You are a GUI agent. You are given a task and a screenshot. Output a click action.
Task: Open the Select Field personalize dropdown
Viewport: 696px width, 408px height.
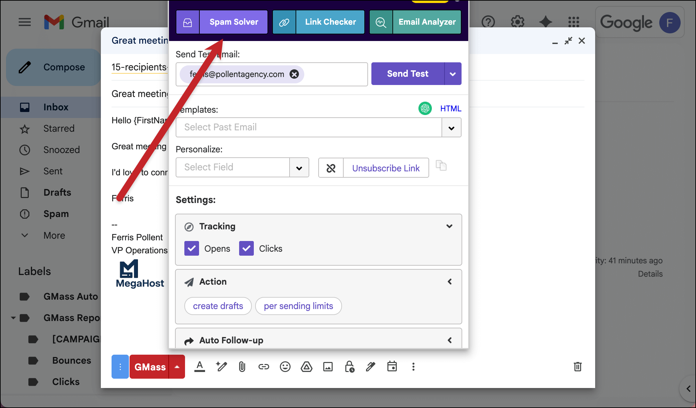tap(299, 168)
